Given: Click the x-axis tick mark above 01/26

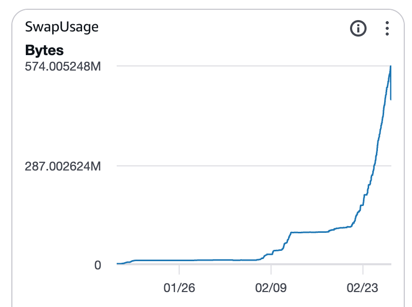Looking at the screenshot, I should [179, 269].
